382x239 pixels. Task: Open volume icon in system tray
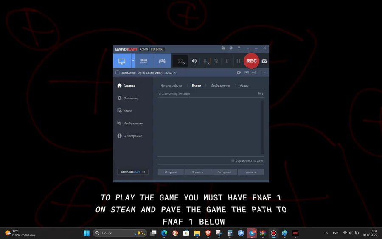point(351,233)
